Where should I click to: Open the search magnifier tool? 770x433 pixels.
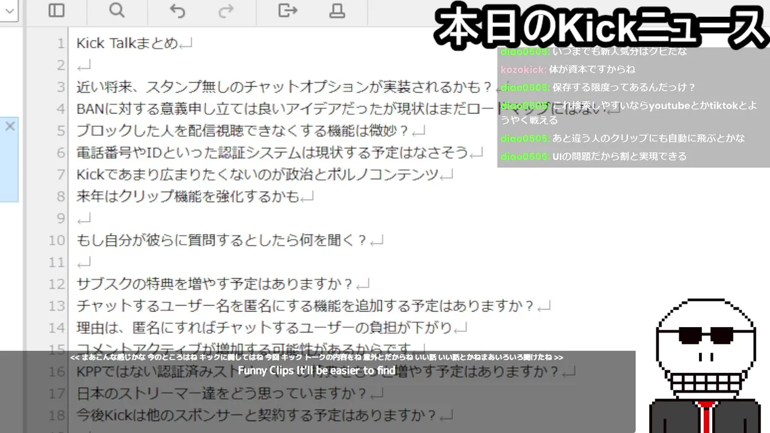pos(117,10)
